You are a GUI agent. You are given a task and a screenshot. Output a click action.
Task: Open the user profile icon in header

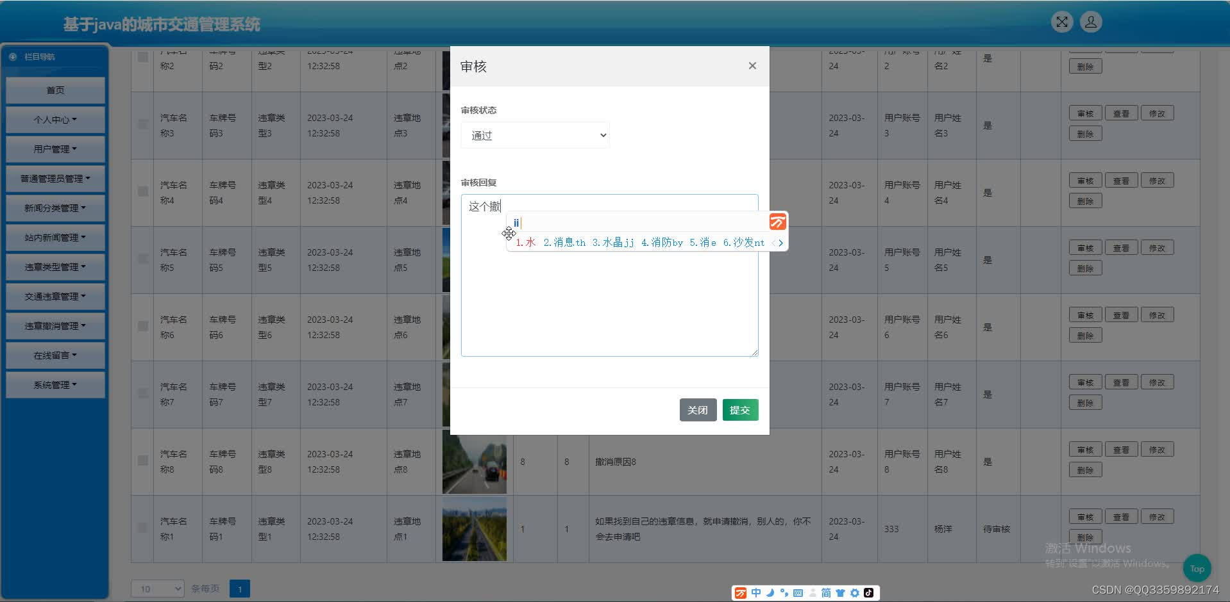pyautogui.click(x=1091, y=22)
